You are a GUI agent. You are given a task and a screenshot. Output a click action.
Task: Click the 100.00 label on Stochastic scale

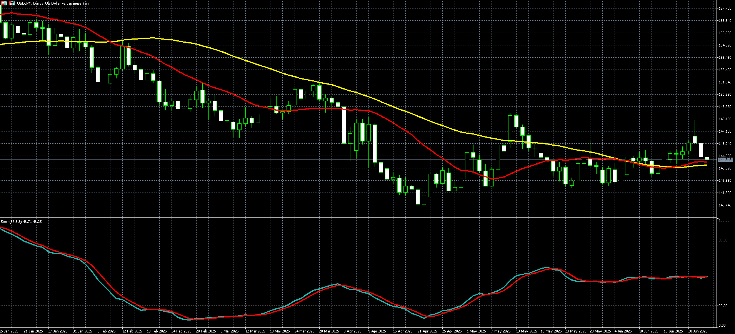[724, 220]
